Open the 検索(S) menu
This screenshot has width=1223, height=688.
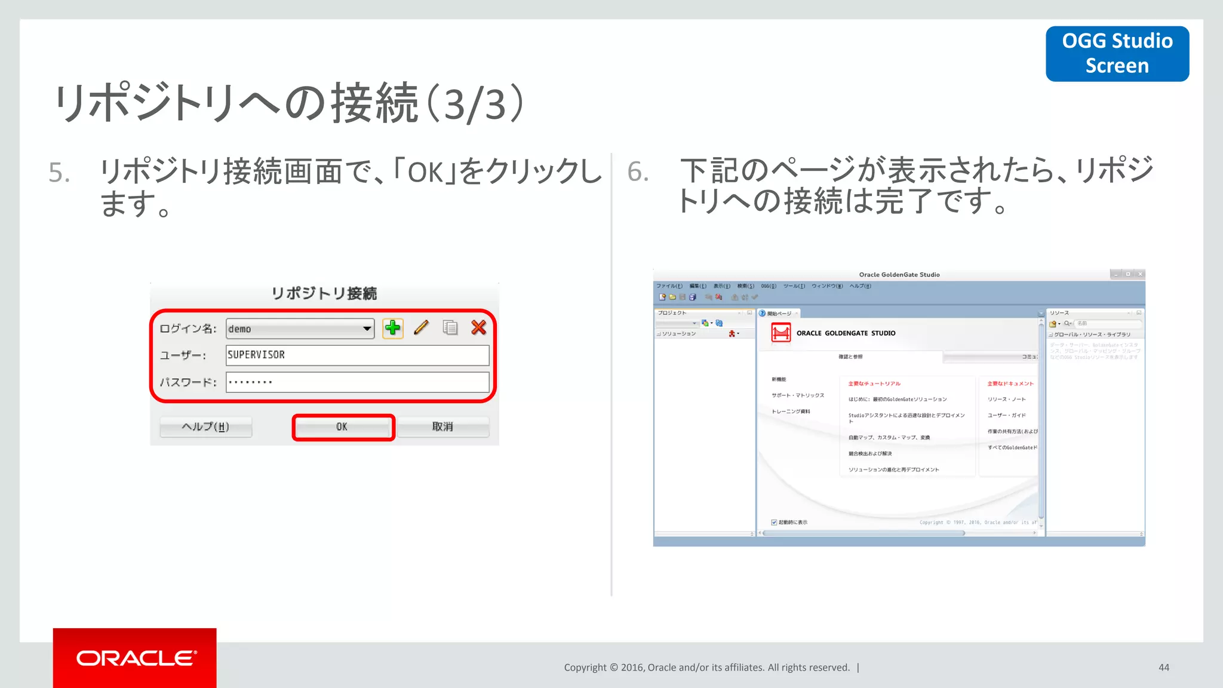[x=745, y=286]
